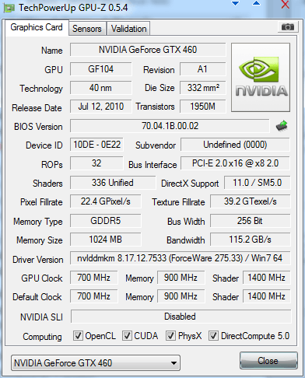Click the GPU name field
The image size is (305, 378).
(x=148, y=50)
